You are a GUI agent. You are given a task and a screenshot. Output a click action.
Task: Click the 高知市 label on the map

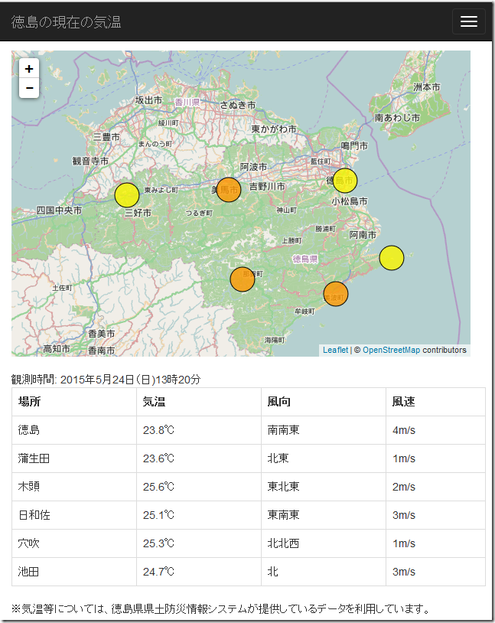(57, 349)
